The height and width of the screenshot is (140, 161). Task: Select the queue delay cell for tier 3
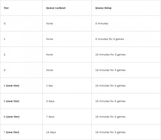click(110, 70)
